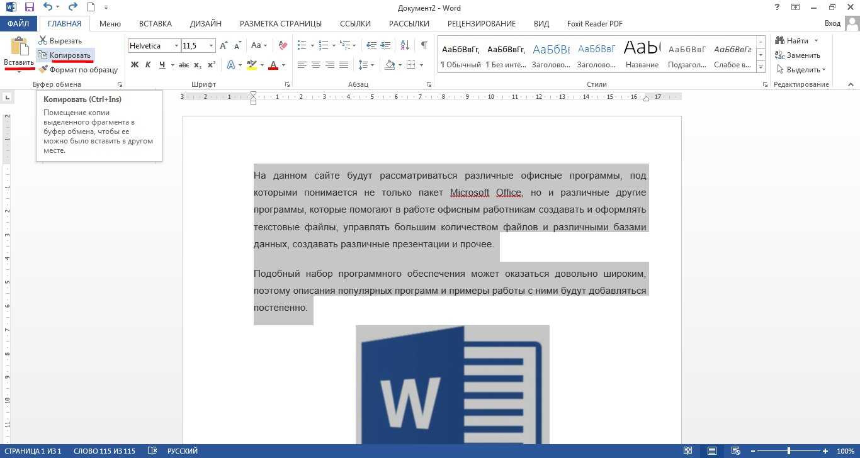Align text to the right

(x=330, y=65)
